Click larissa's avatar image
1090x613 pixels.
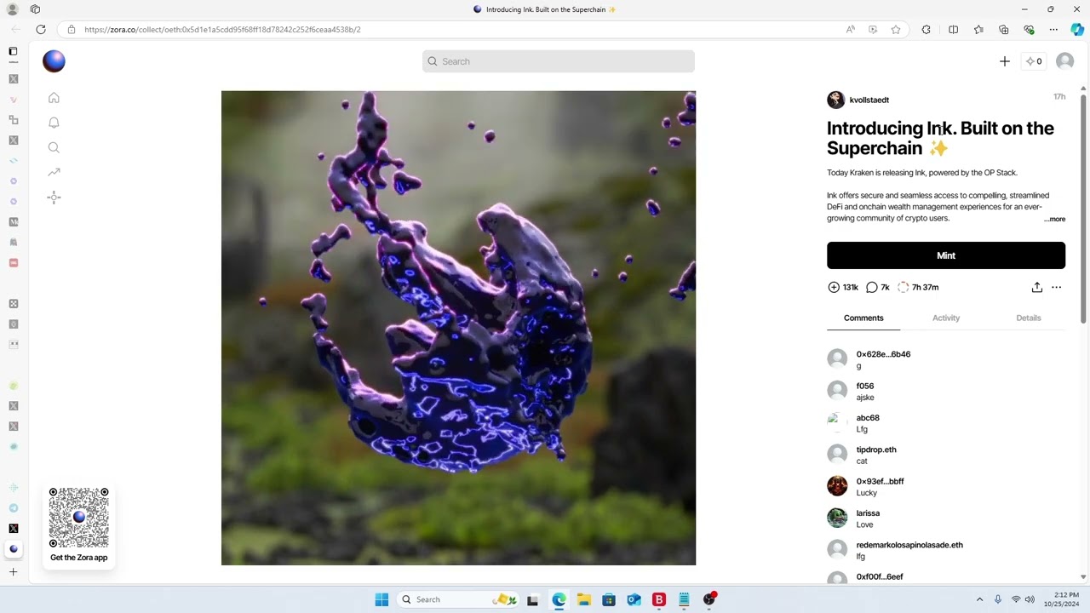coord(837,518)
